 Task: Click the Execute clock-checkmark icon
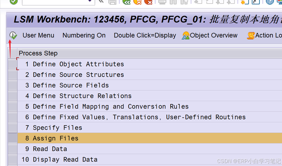(x=13, y=35)
